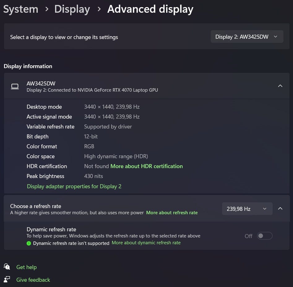Click the 430 nits peak brightness value
293x287 pixels.
click(93, 176)
